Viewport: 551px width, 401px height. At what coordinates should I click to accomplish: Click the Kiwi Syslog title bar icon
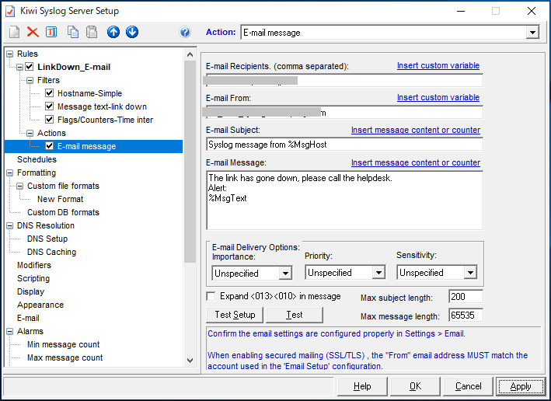pos(10,11)
